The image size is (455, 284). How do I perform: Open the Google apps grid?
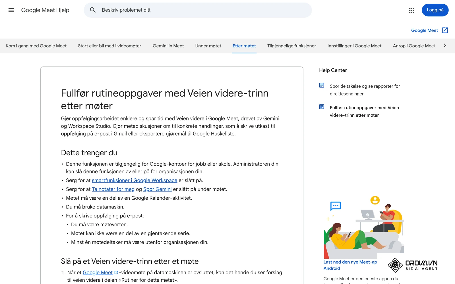pyautogui.click(x=411, y=10)
